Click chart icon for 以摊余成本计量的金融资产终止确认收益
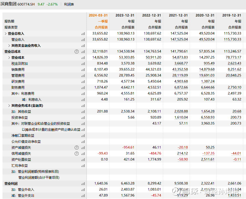 point(83,130)
